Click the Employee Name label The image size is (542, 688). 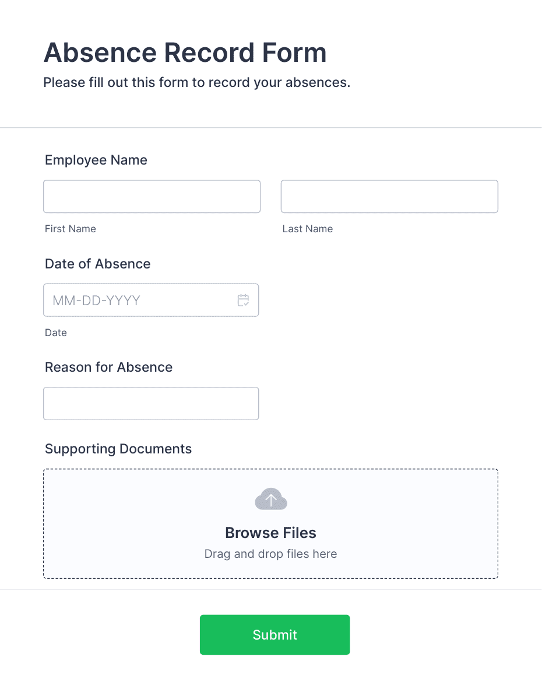96,160
